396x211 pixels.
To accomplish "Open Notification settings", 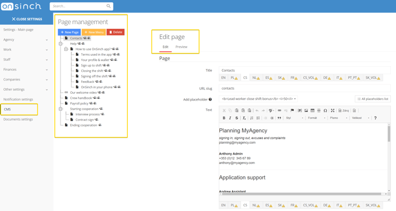I will coord(18,99).
